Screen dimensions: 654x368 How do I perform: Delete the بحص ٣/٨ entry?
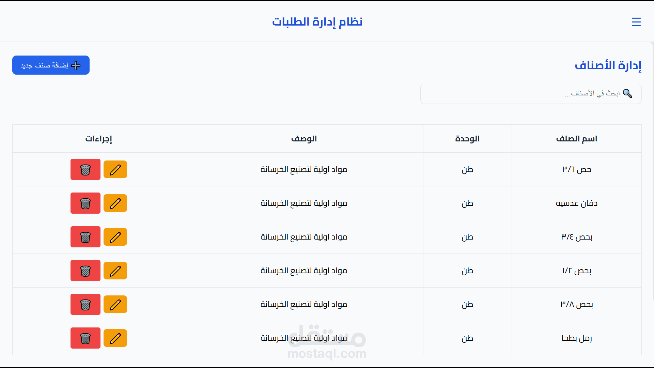point(85,305)
